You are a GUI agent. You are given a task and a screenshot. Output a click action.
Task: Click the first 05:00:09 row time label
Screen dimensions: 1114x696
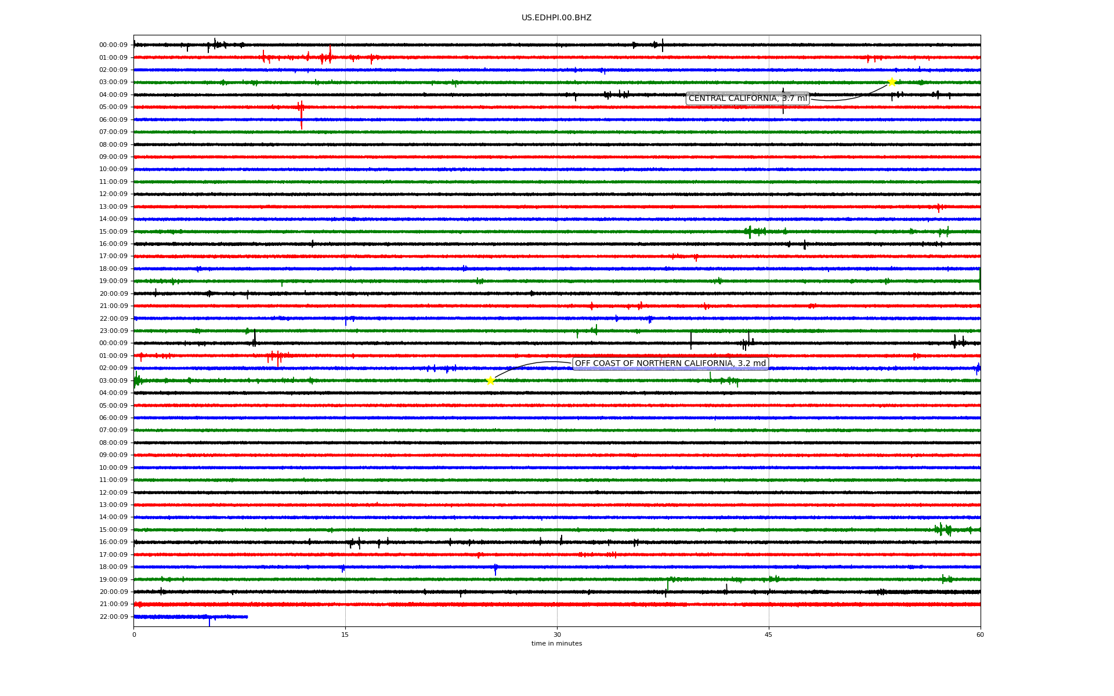click(113, 107)
